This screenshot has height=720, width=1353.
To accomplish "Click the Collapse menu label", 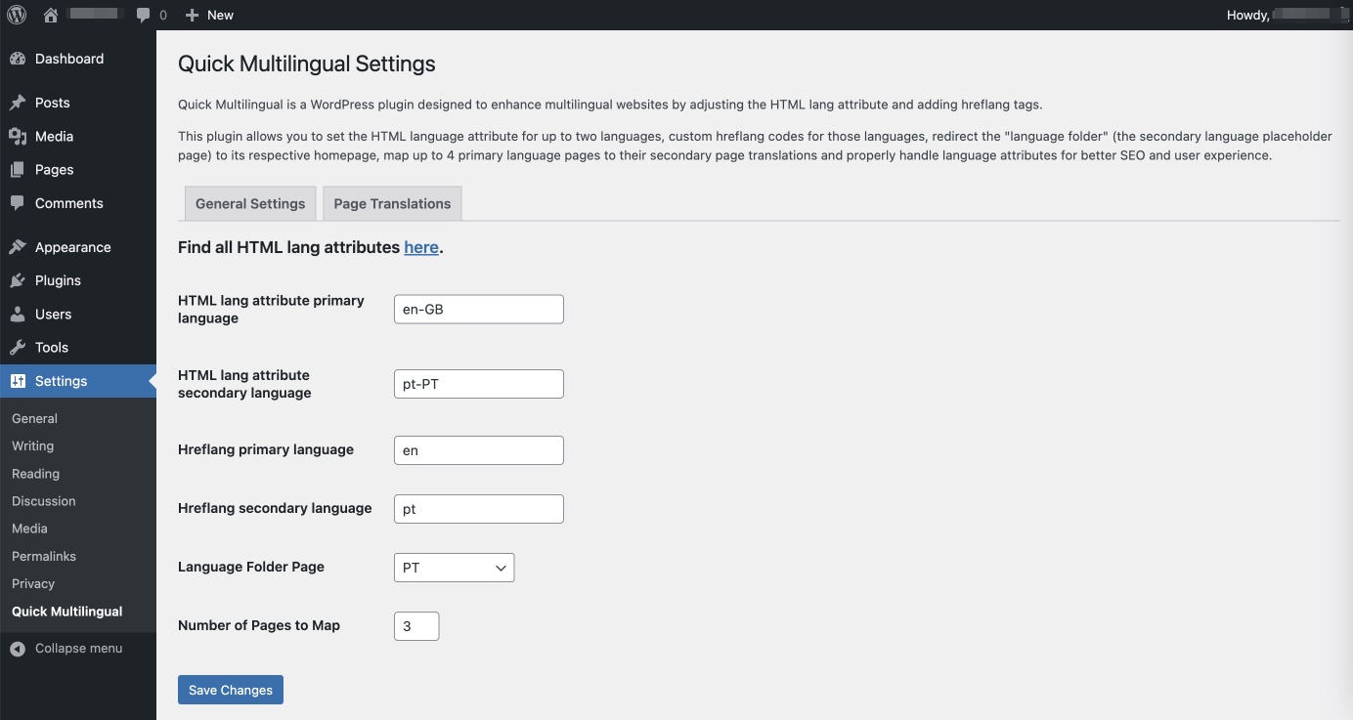I will (78, 649).
